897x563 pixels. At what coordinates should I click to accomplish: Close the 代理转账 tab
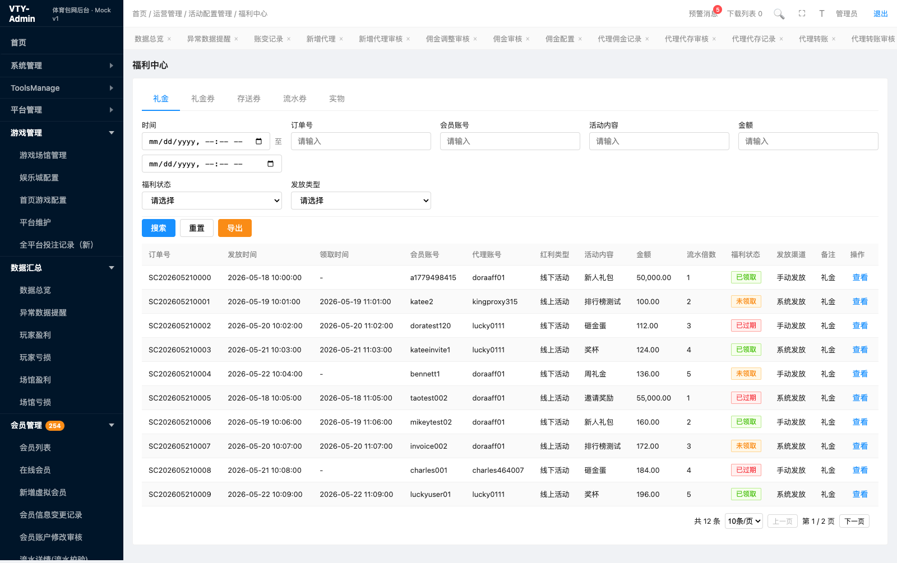coord(834,39)
